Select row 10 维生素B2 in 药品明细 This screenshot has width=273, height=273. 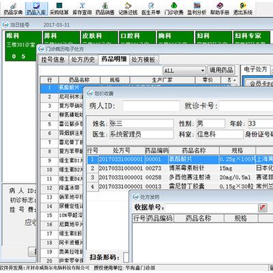[x=62, y=170]
